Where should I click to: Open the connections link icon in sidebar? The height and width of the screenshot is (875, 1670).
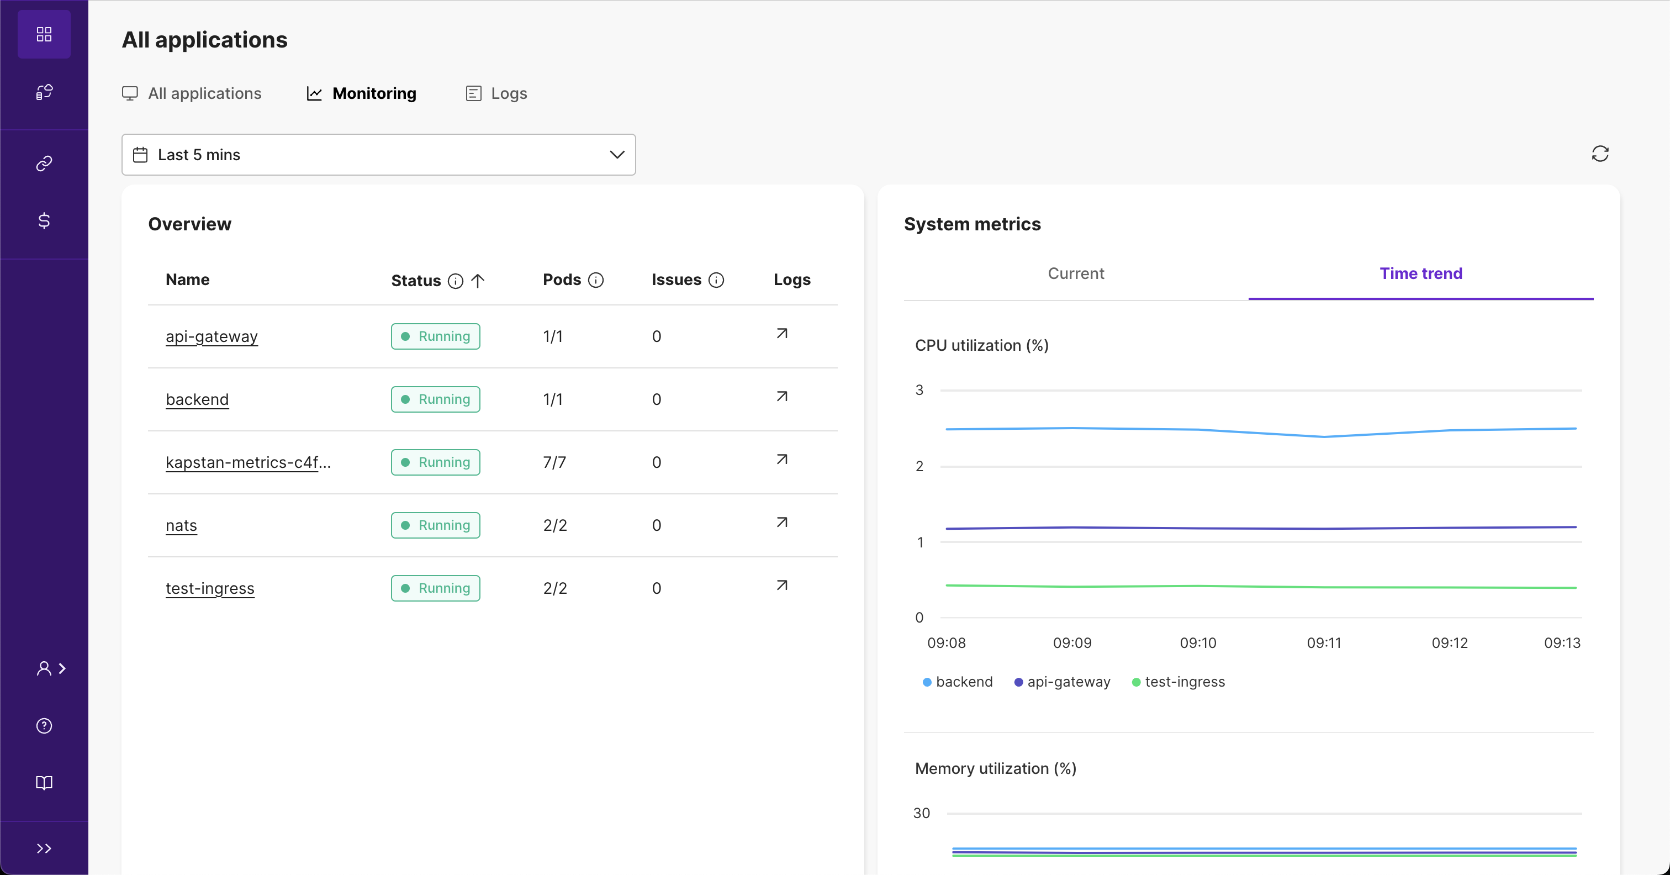[x=44, y=163]
